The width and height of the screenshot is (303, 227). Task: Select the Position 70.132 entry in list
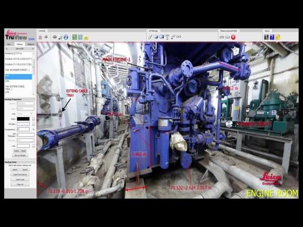point(18,59)
